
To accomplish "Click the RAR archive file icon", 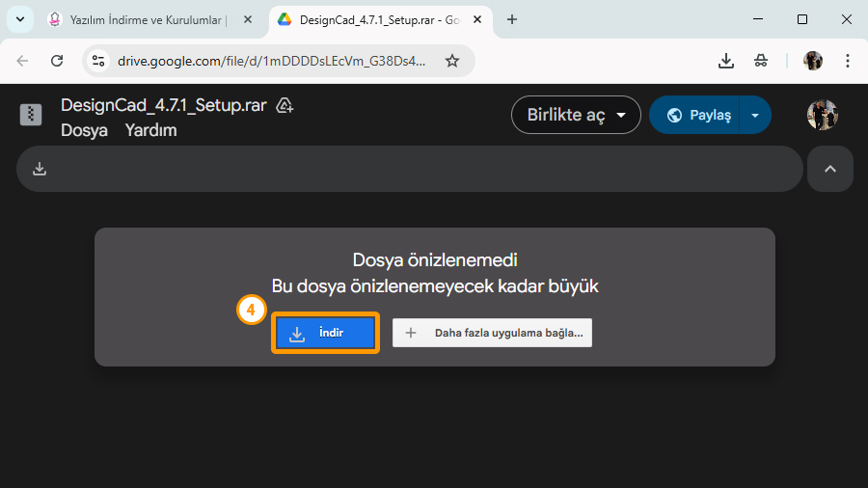I will 31,115.
